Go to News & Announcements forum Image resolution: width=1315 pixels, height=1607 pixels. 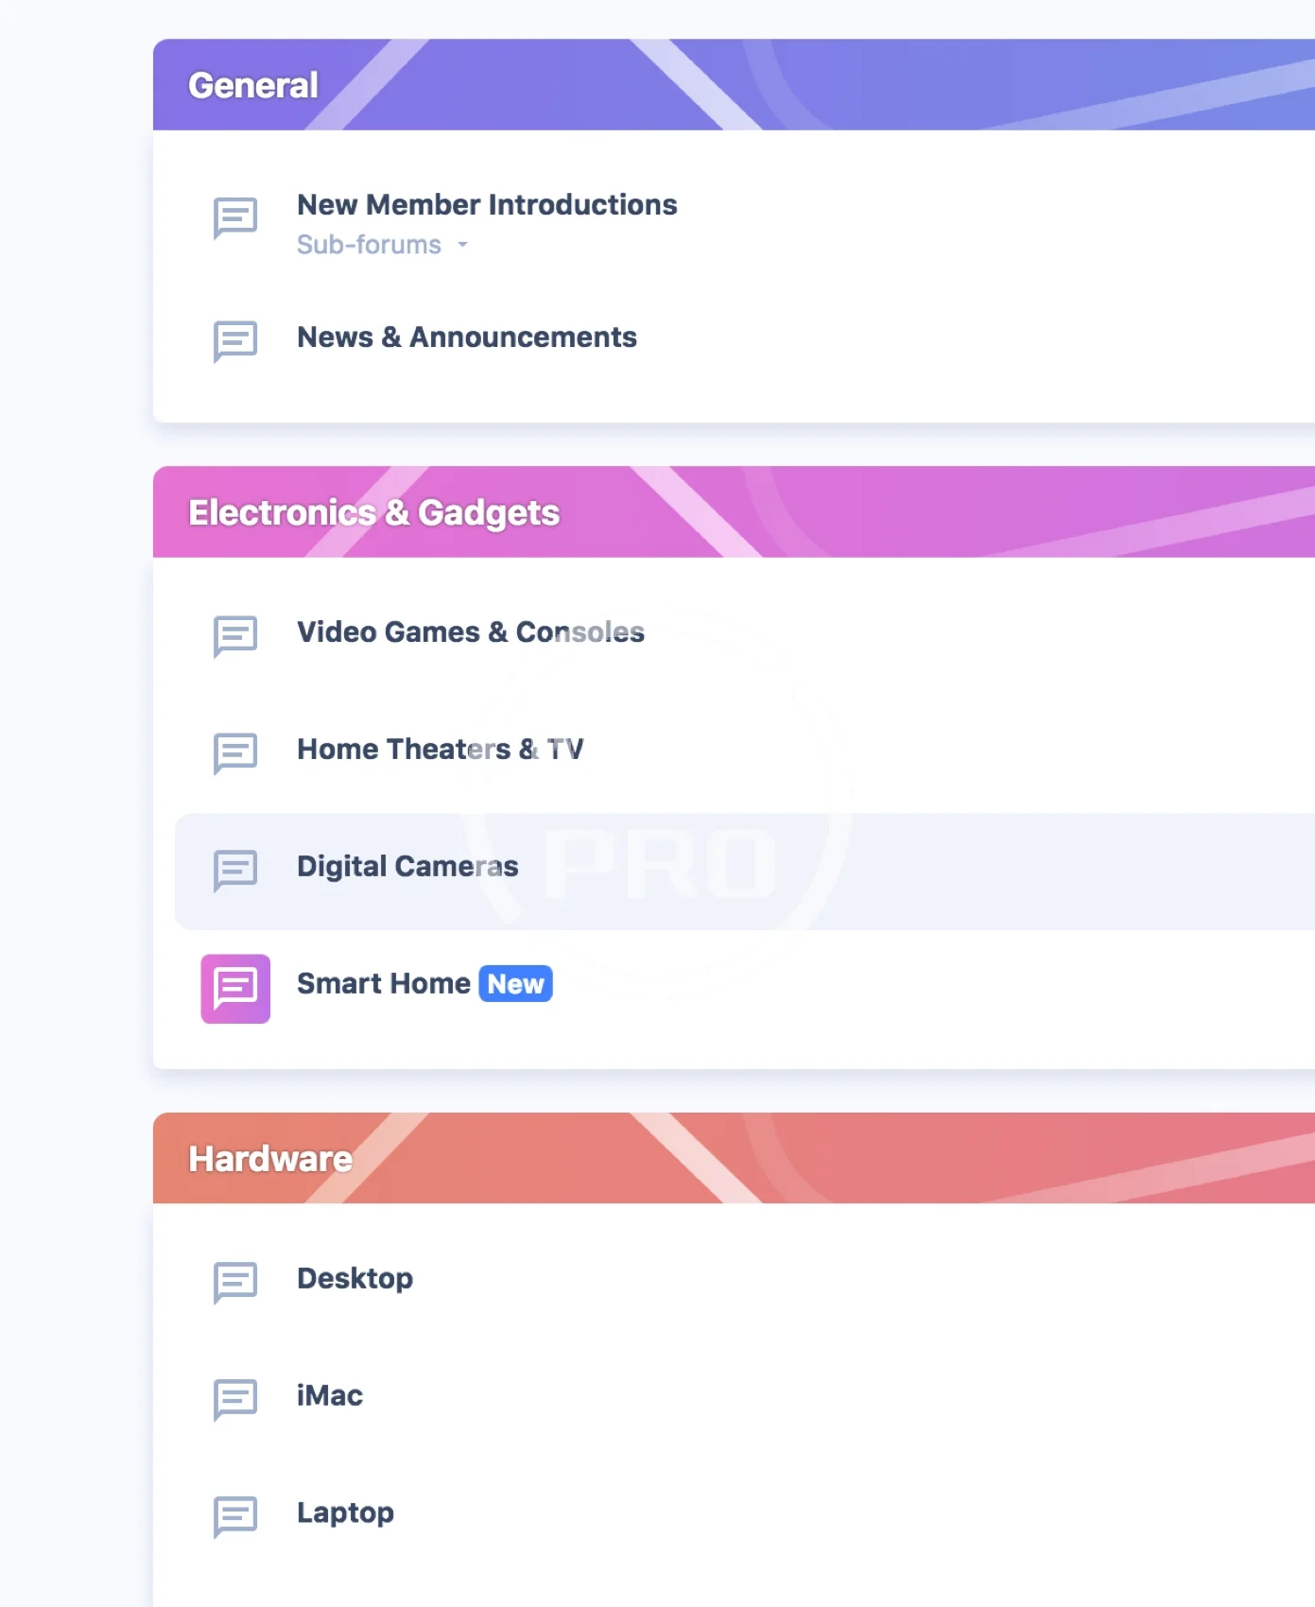pos(467,337)
